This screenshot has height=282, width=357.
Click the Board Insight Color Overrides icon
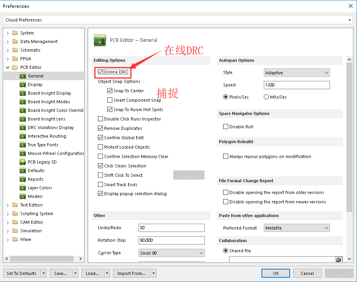point(23,110)
